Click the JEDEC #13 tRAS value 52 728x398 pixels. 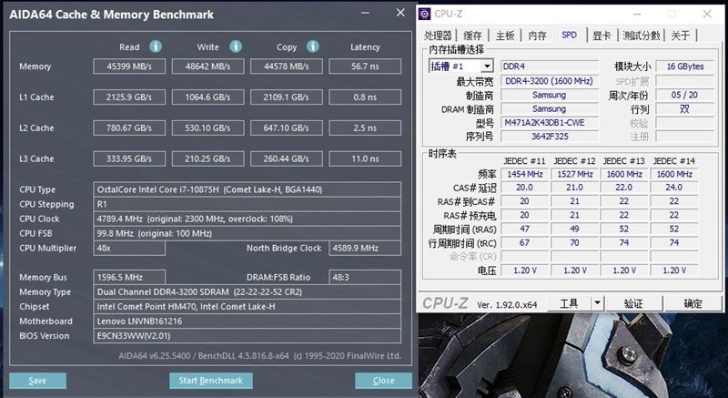pyautogui.click(x=624, y=229)
